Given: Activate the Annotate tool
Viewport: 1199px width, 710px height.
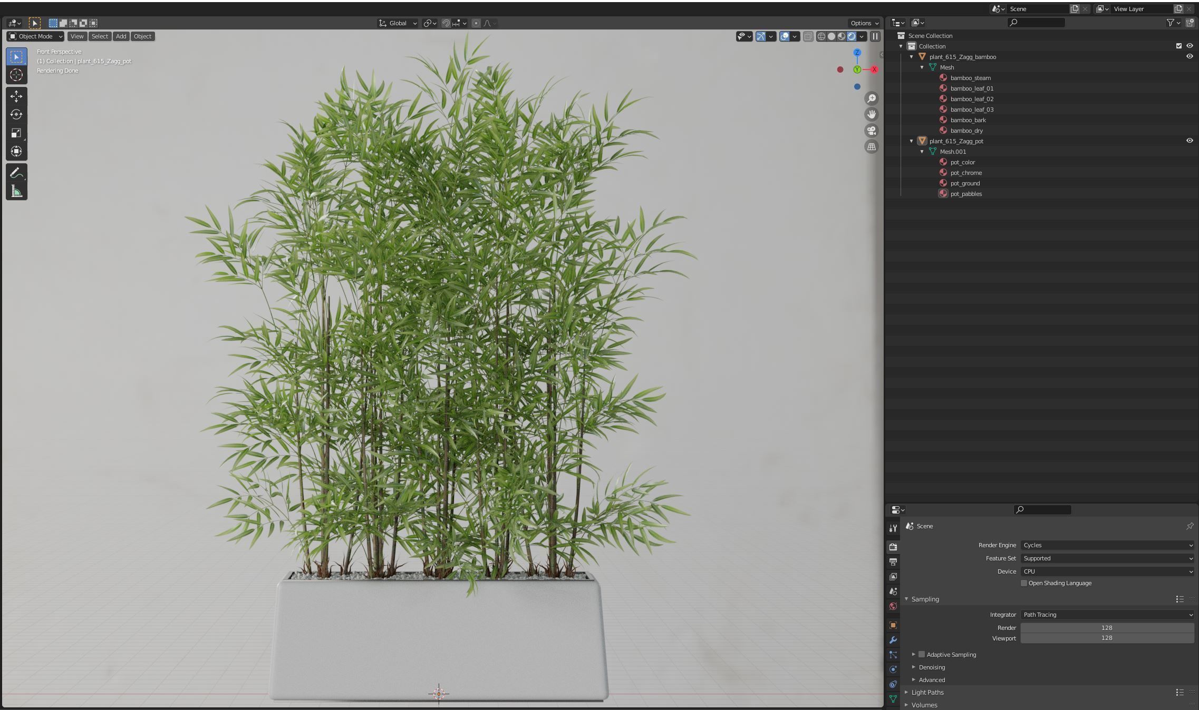Looking at the screenshot, I should [x=16, y=173].
